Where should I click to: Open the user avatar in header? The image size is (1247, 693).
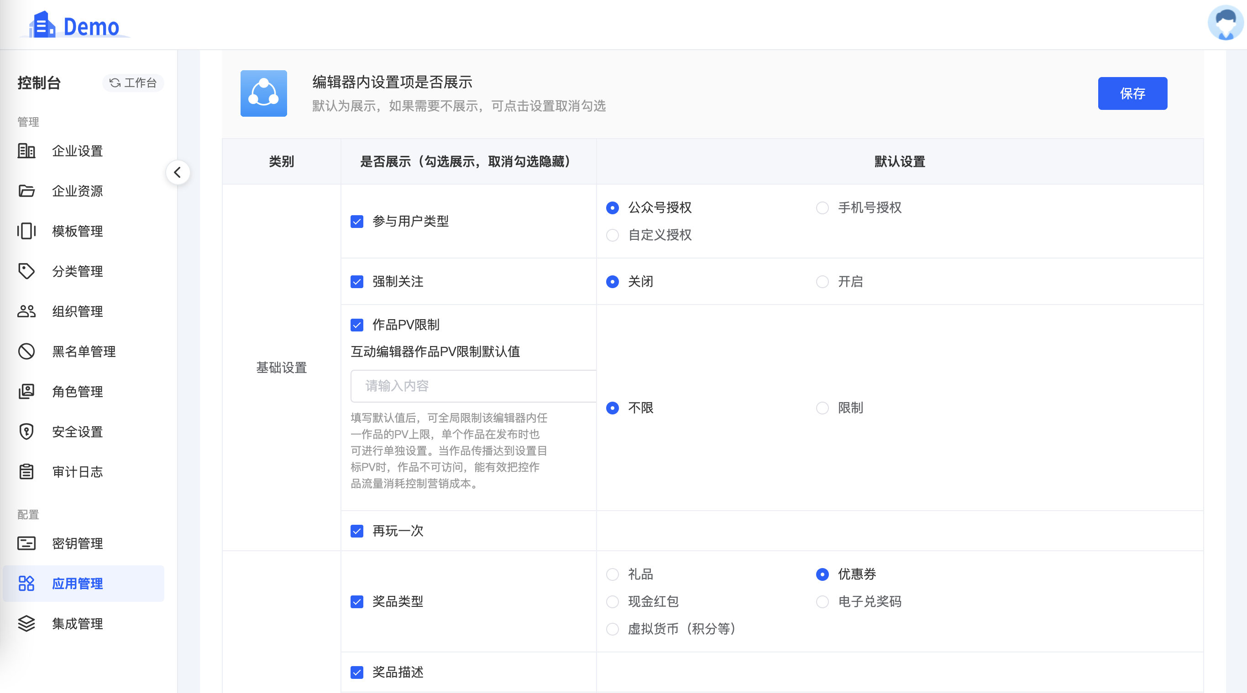click(1225, 23)
